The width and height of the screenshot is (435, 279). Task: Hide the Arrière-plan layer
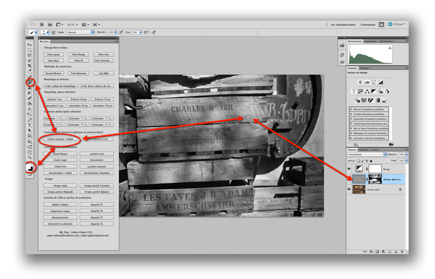[349, 189]
